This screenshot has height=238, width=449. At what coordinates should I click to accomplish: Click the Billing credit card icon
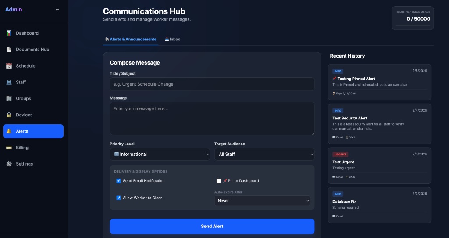tap(9, 148)
